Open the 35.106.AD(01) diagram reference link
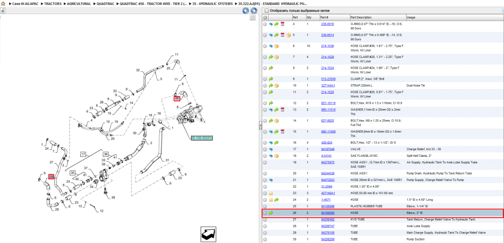Image resolution: width=504 pixels, height=243 pixels. point(202,138)
